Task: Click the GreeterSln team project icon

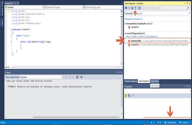Action: [129, 27]
